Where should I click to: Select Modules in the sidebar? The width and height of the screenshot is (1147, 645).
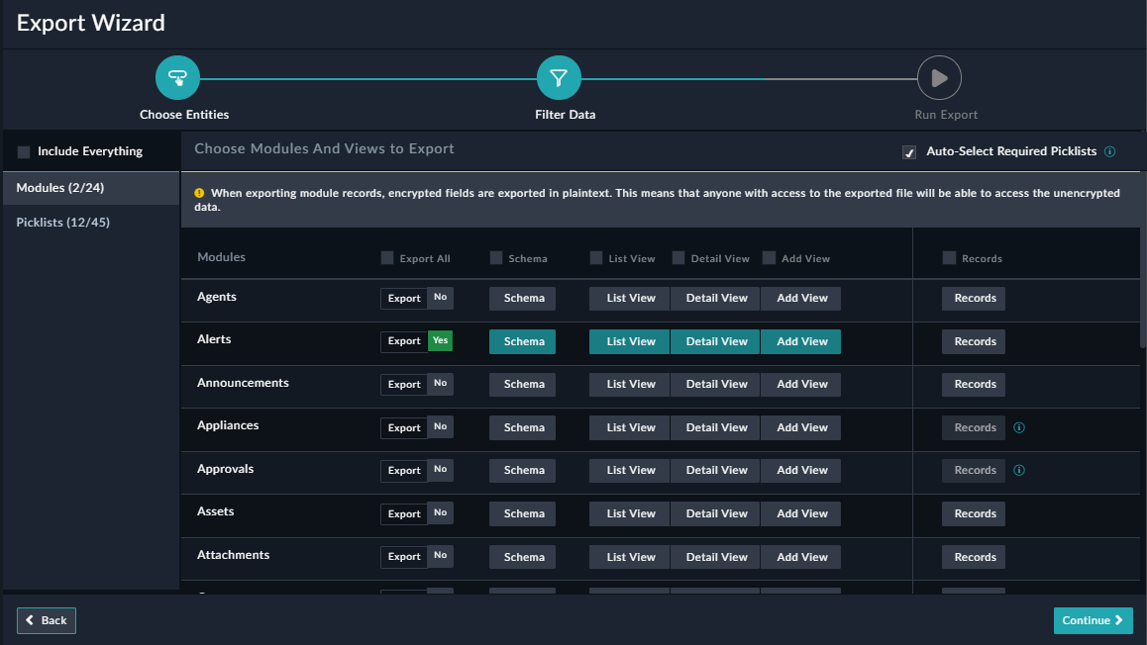pos(57,187)
